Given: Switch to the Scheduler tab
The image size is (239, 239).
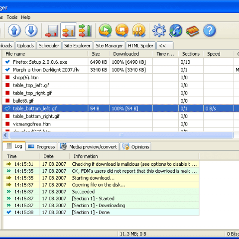Looking at the screenshot, I should 49,45.
